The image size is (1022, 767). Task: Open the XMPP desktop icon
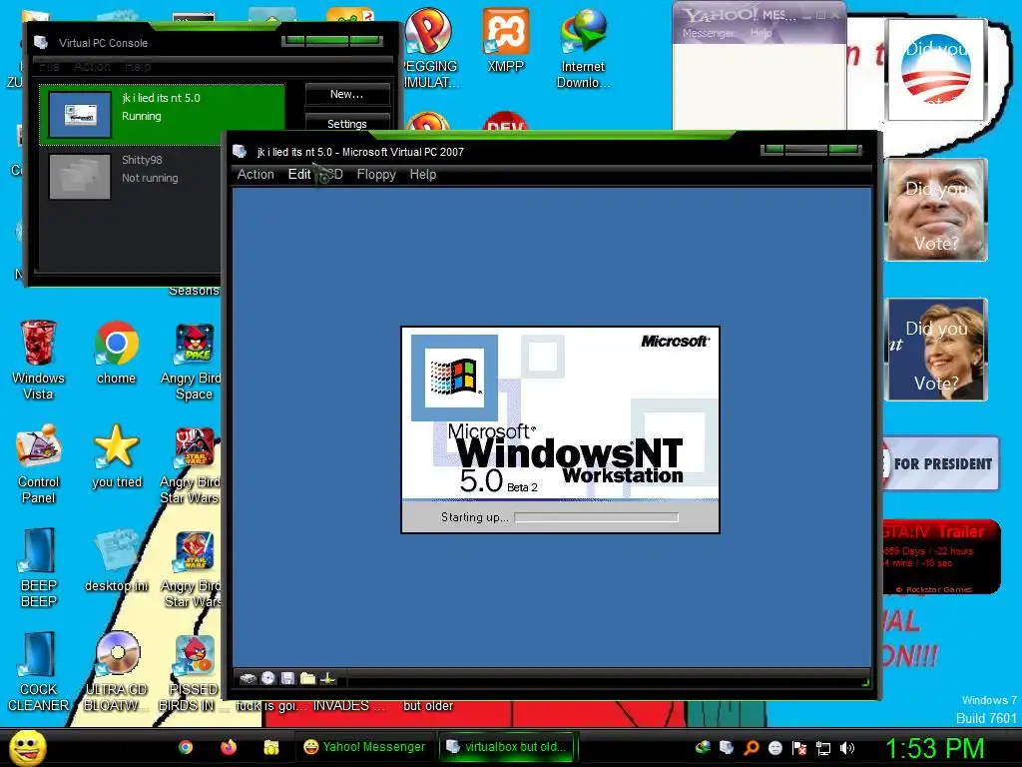point(506,40)
